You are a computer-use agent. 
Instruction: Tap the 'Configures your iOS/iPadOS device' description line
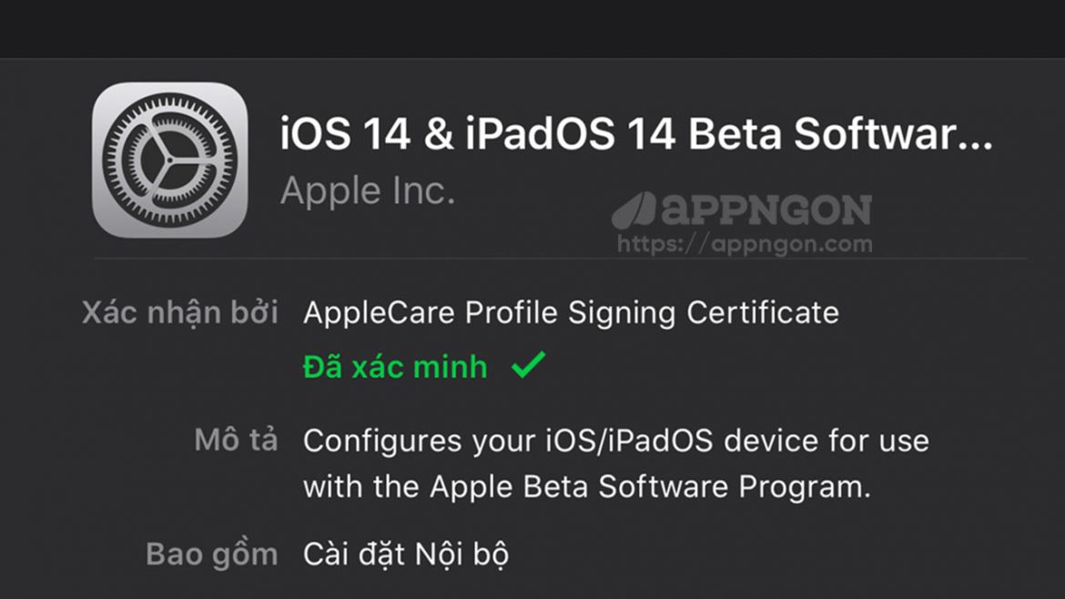(615, 442)
